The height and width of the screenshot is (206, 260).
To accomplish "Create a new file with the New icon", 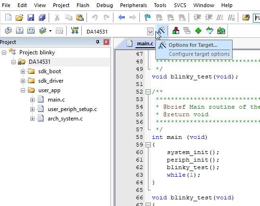I will click(x=8, y=17).
